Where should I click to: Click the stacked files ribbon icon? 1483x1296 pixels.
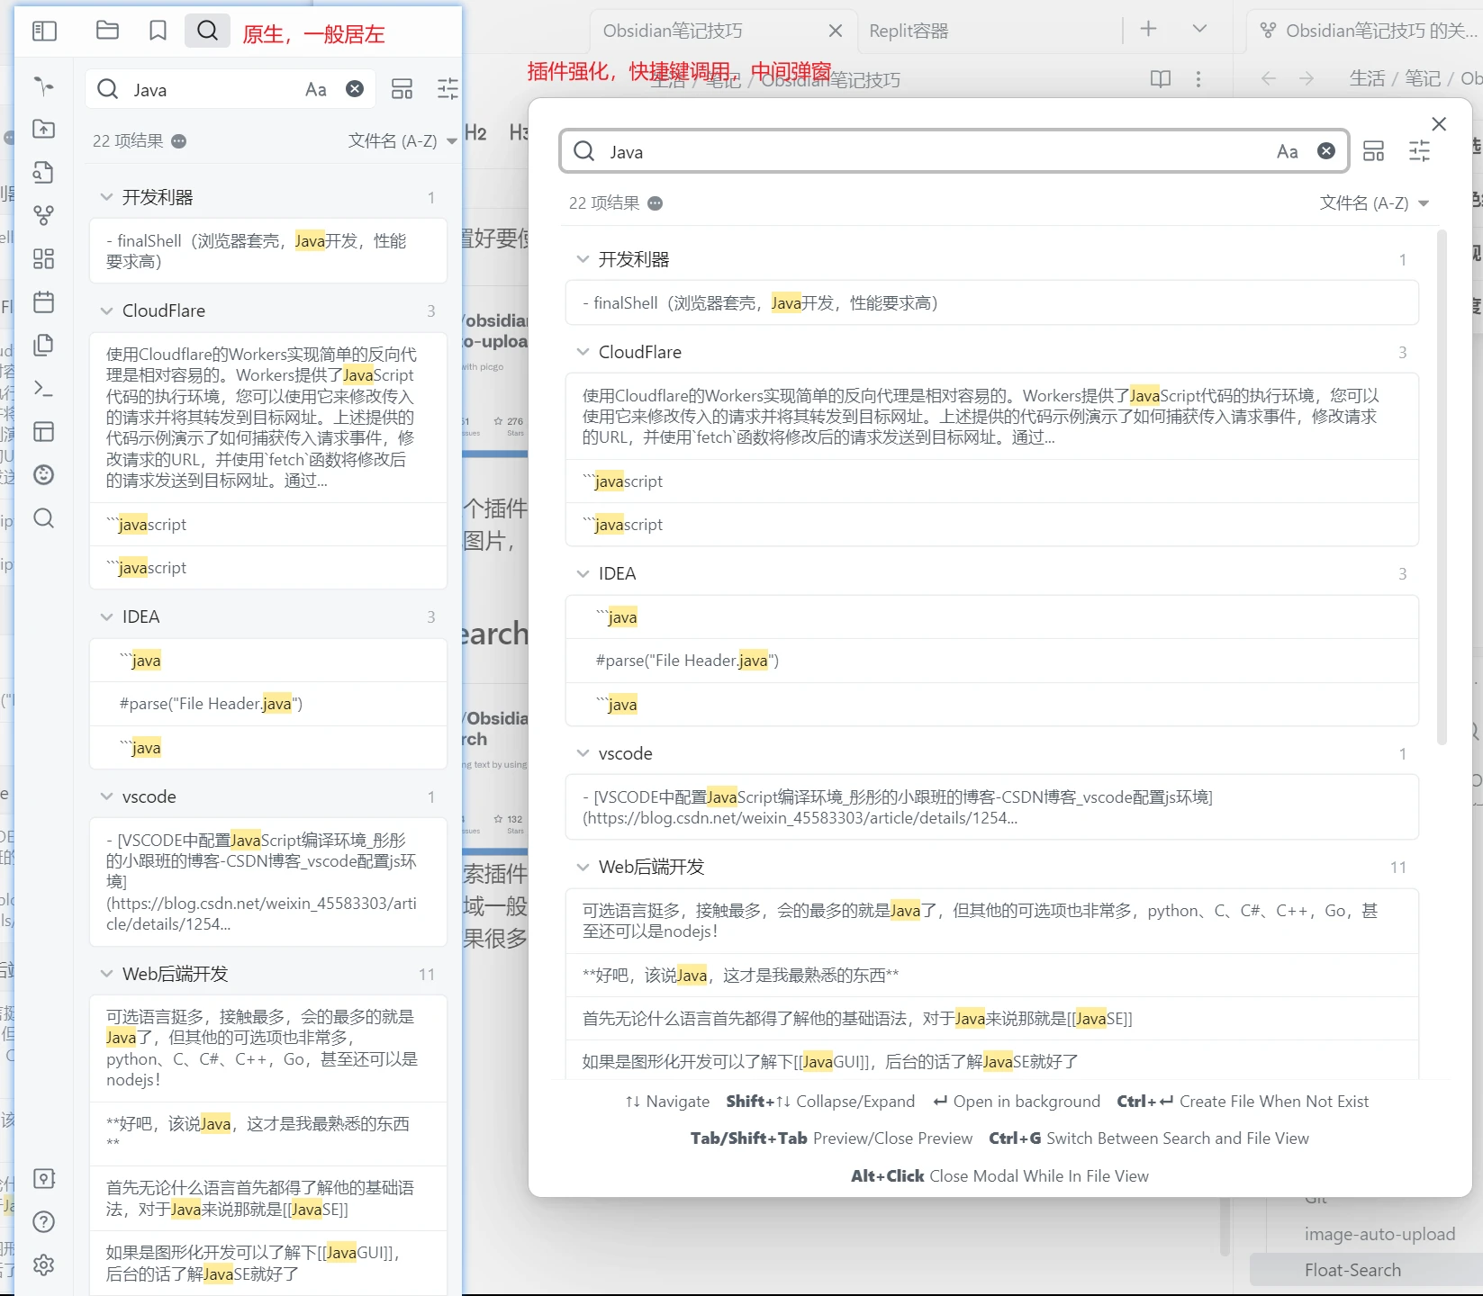click(43, 345)
